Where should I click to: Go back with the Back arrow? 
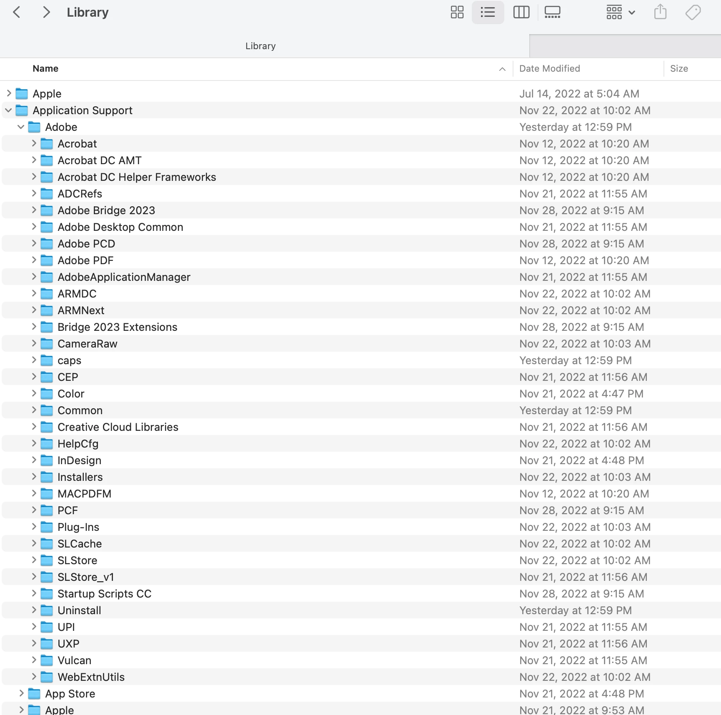(x=17, y=12)
